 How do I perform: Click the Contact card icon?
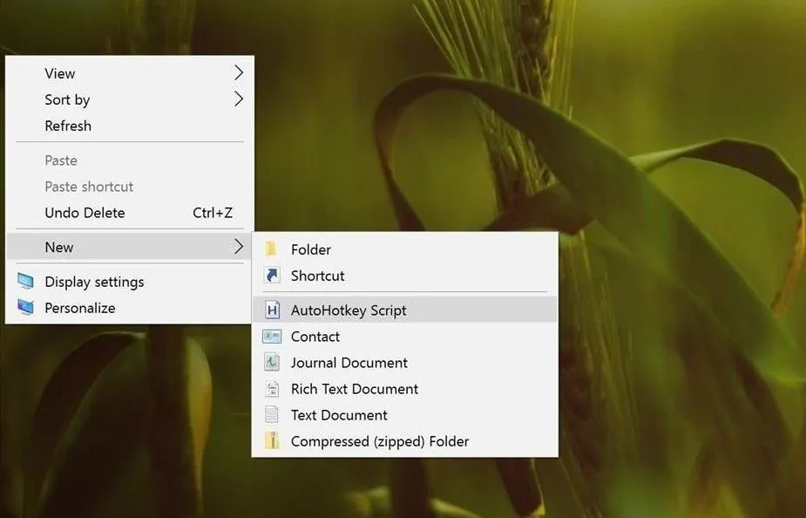click(x=272, y=337)
